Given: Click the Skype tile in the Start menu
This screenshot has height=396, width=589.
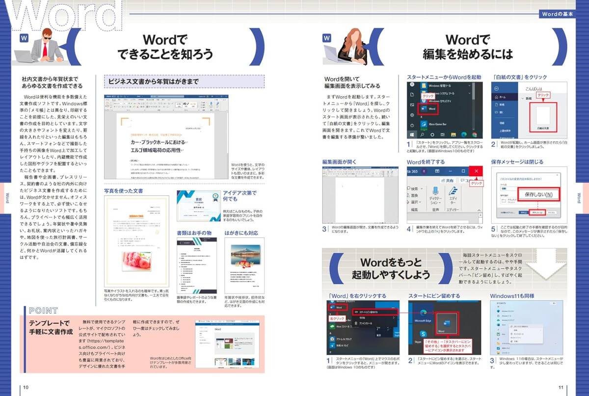Looking at the screenshot, I should point(423,334).
